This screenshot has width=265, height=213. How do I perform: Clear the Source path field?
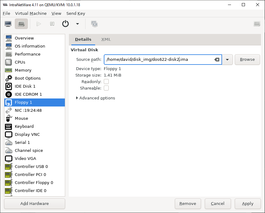click(217, 60)
